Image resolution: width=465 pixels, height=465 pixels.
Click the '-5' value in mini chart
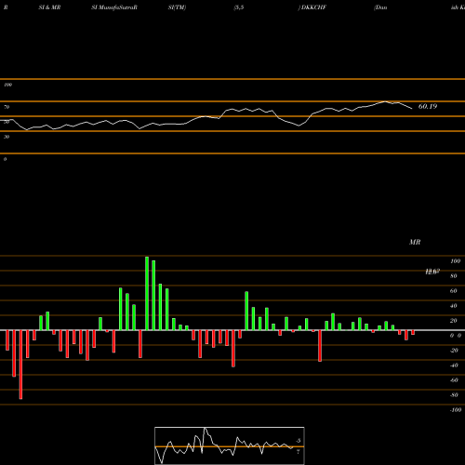[x=298, y=441]
